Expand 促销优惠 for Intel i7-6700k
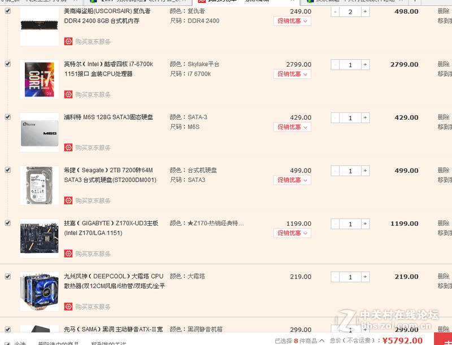The image size is (452, 345). coord(292,74)
